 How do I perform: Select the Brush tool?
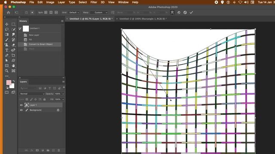point(7,40)
